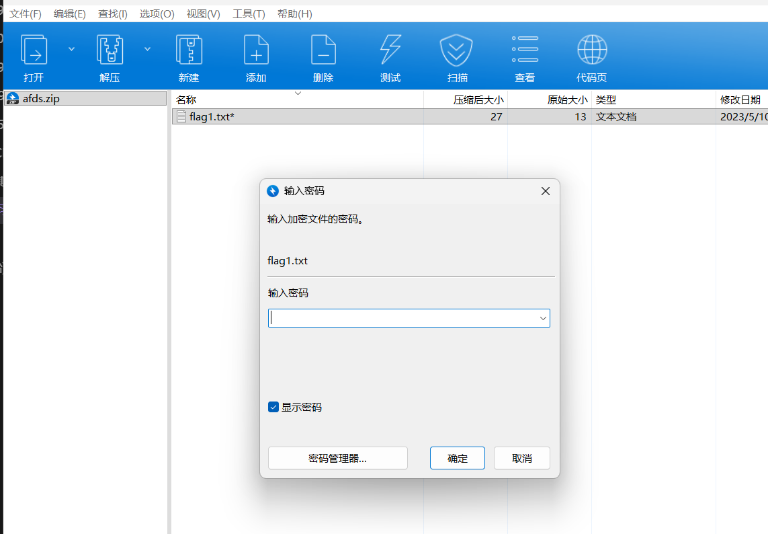The width and height of the screenshot is (768, 534).
Task: Click the 输入密码 dialog title icon
Action: click(x=273, y=191)
